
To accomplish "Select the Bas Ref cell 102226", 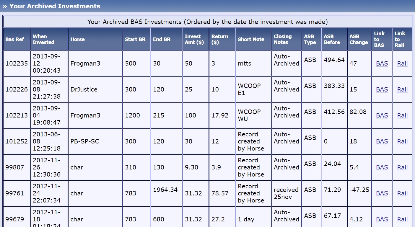I will pyautogui.click(x=17, y=89).
